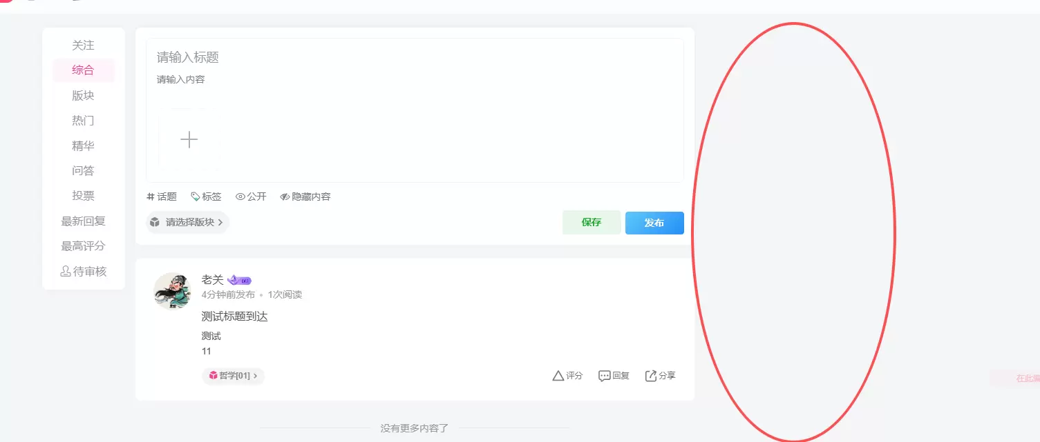Click the pink button at right edge
Screen dimensions: 1040x442
coord(1015,378)
